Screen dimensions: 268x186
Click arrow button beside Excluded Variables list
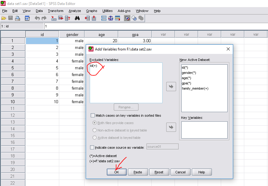(x=171, y=87)
